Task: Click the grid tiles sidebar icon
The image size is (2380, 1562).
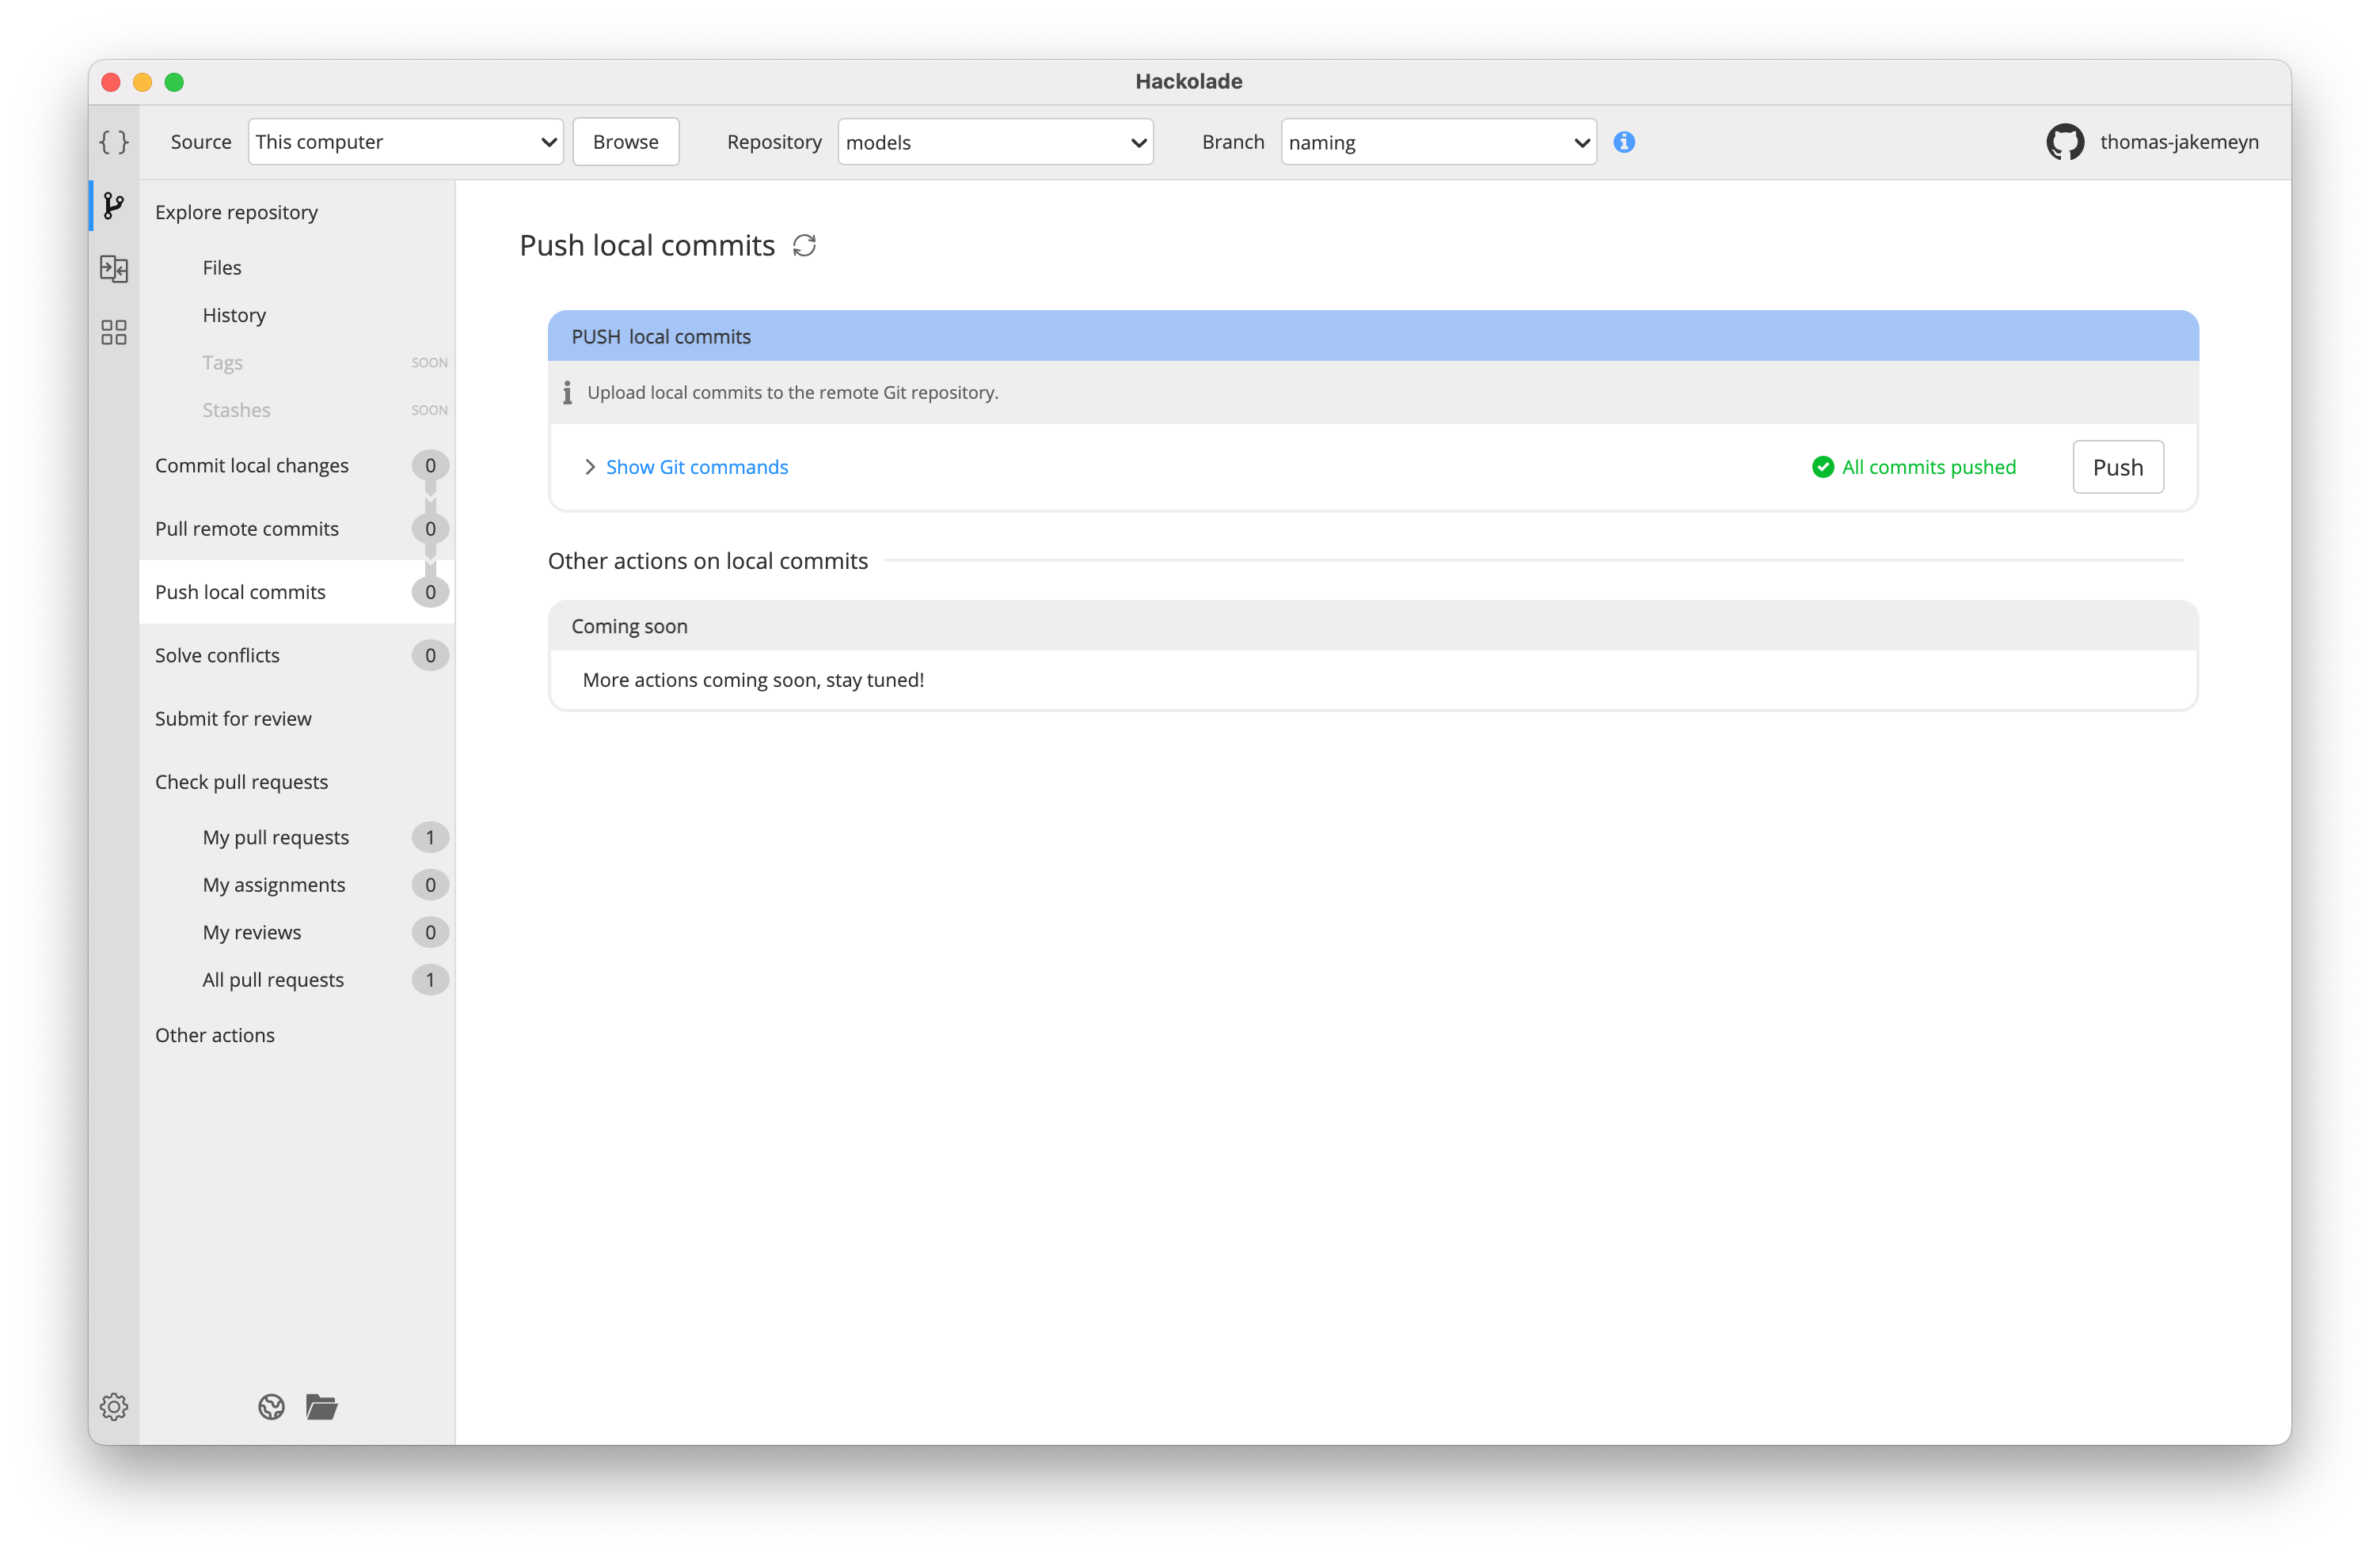Action: (x=114, y=332)
